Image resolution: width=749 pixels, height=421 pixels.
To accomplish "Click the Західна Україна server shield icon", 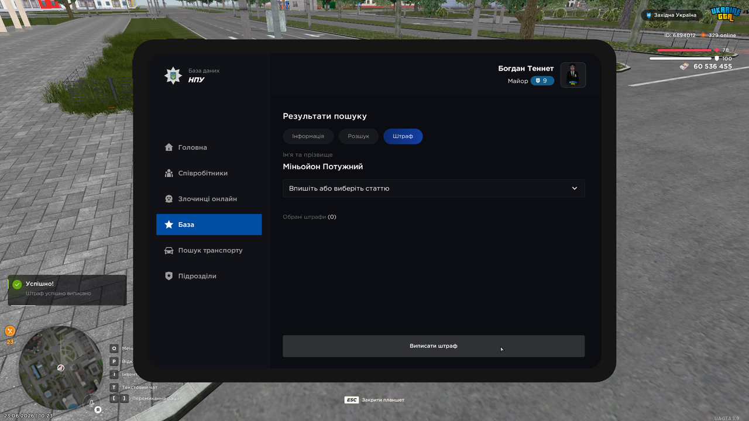I will 648,15.
